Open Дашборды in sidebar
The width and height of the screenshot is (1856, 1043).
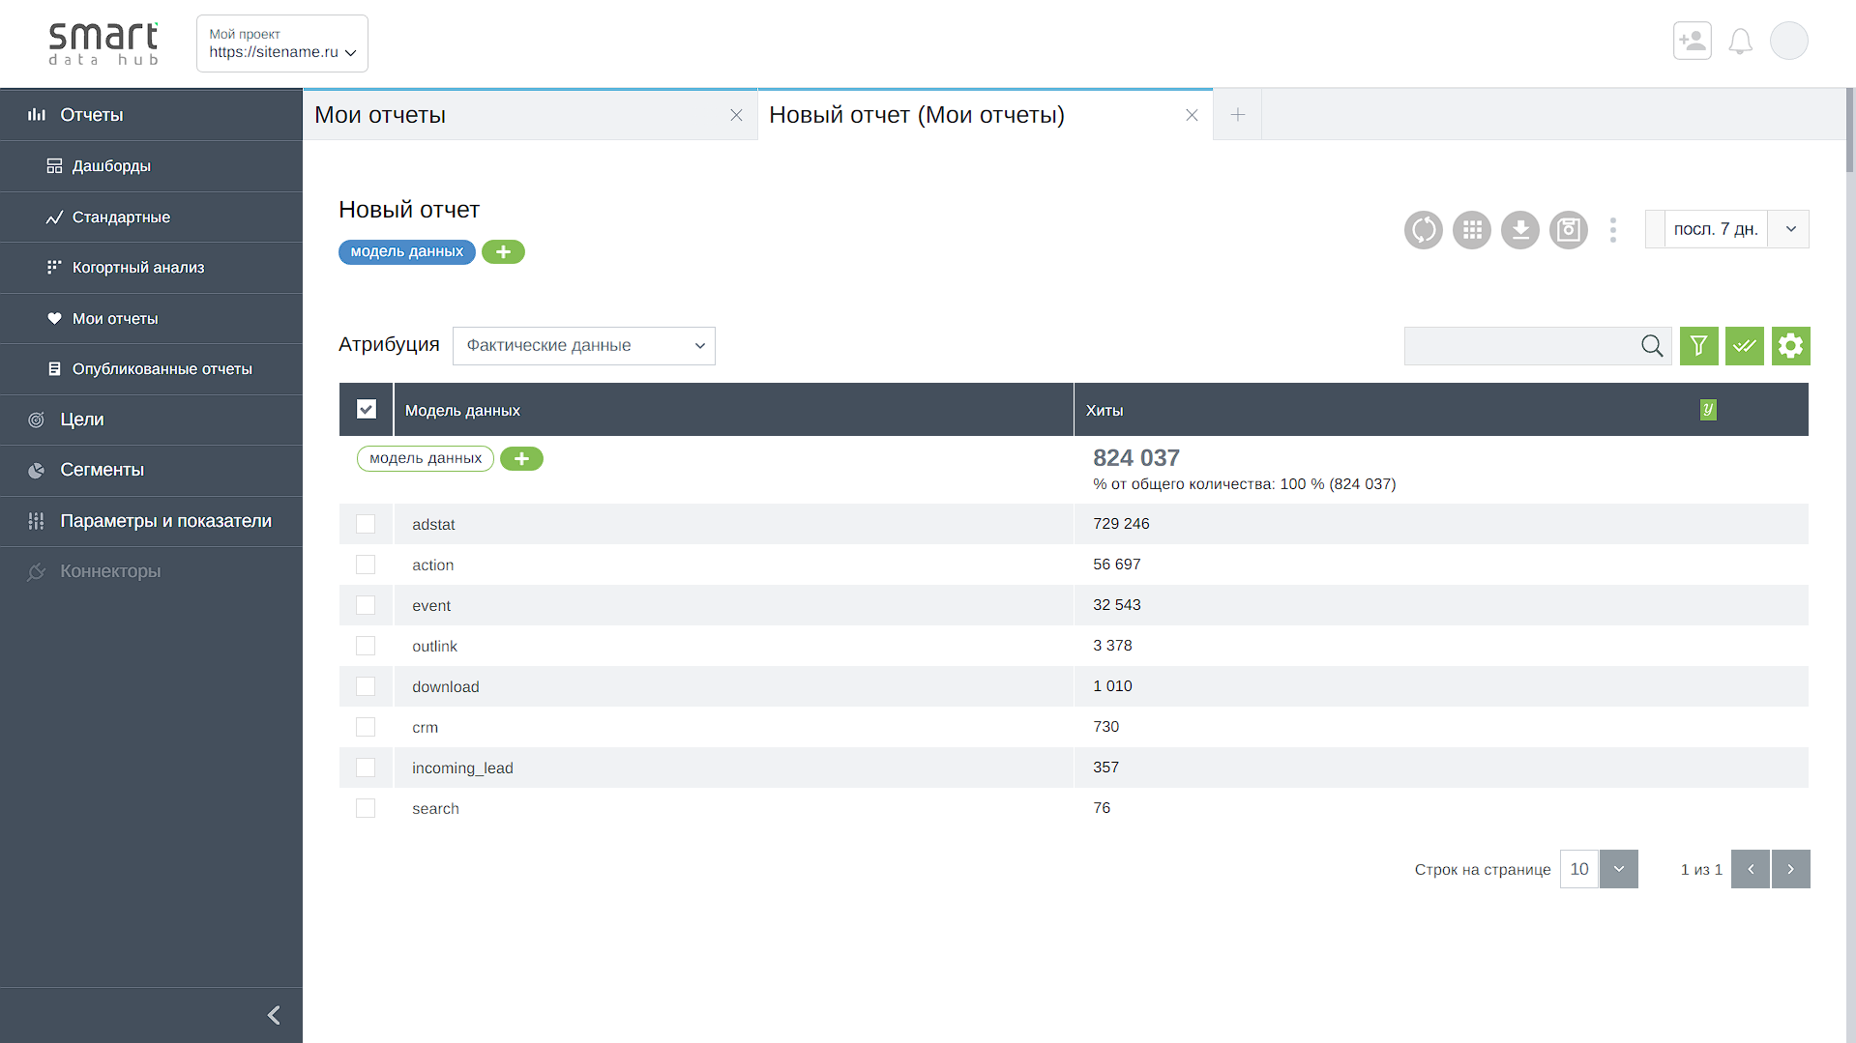click(x=151, y=166)
